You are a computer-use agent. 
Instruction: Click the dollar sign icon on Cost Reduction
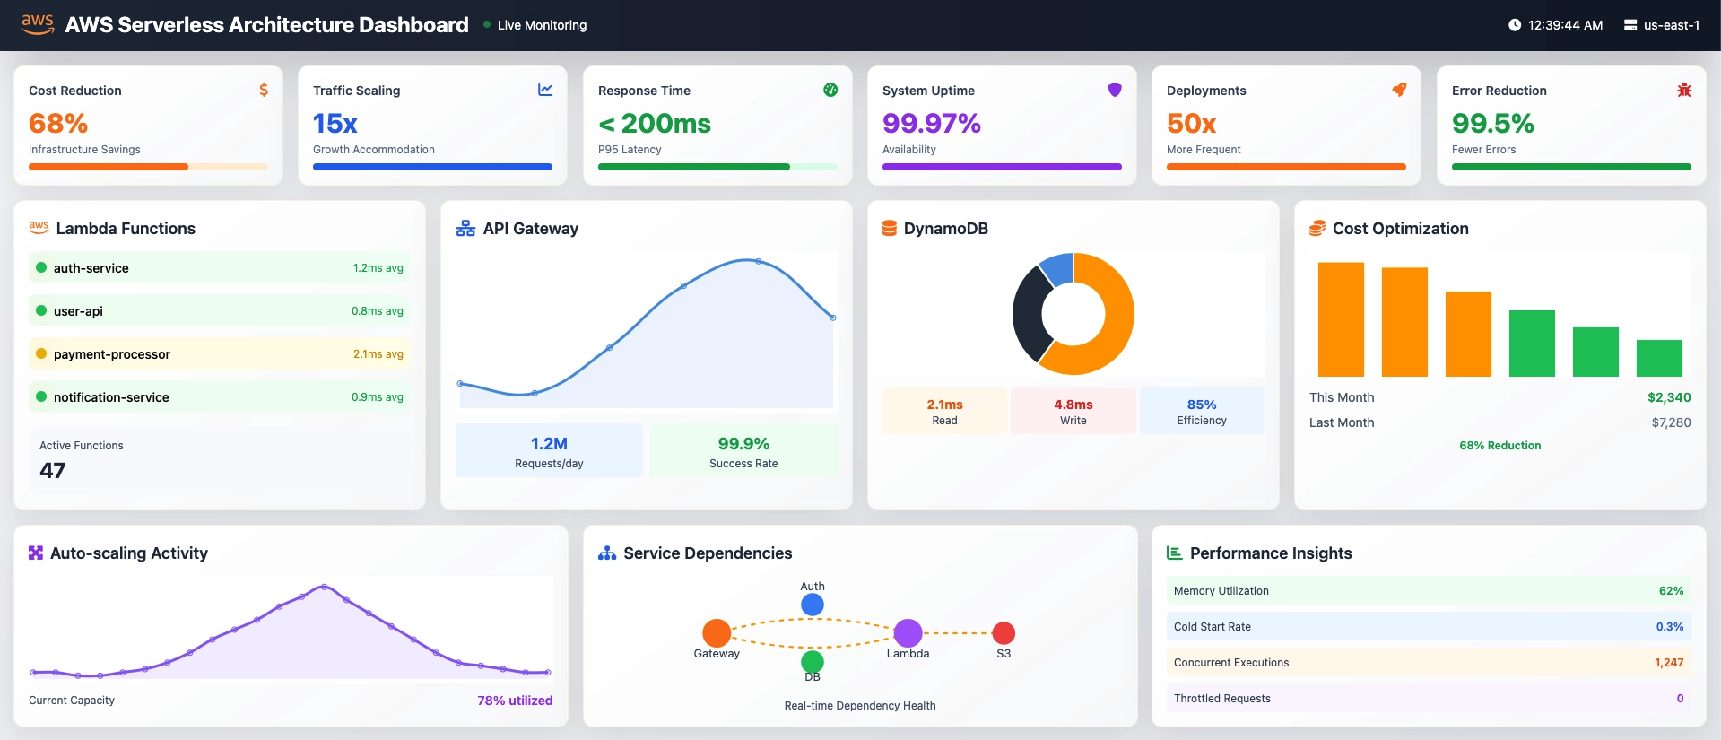tap(264, 90)
